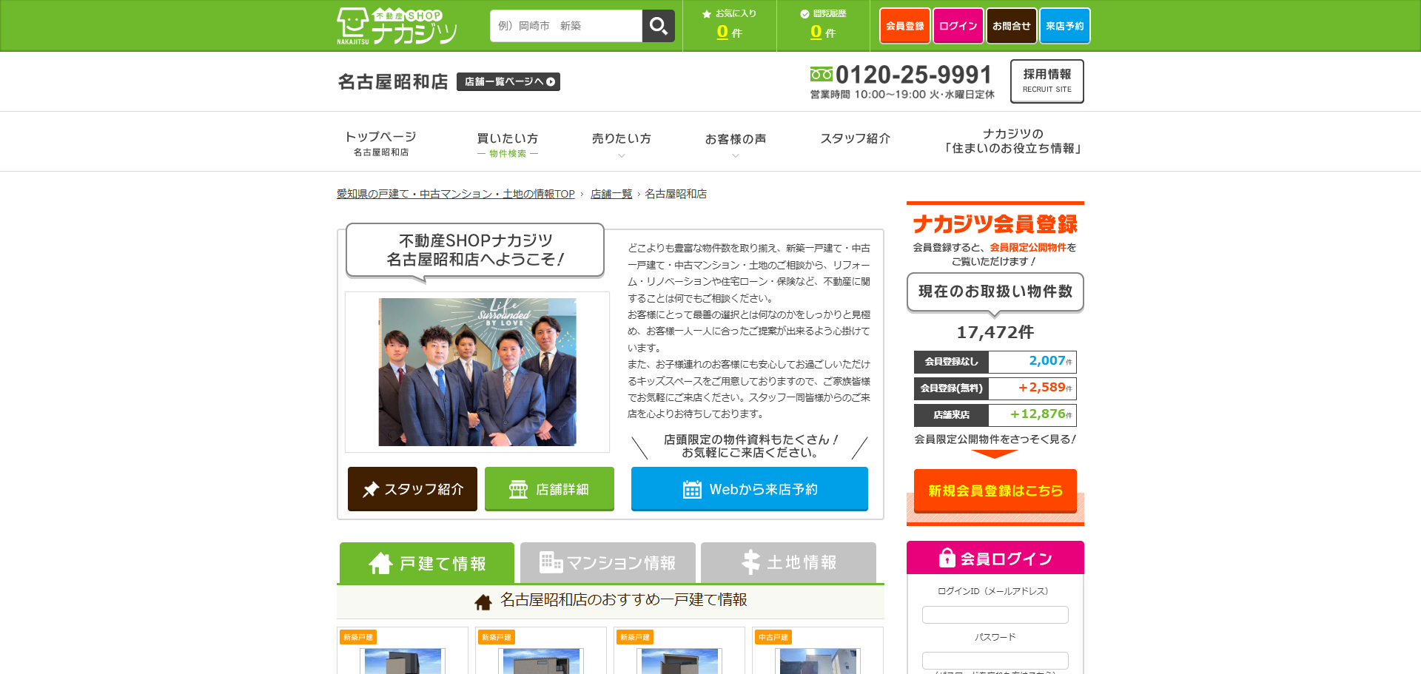Click the magnifying glass search icon

coord(658,27)
